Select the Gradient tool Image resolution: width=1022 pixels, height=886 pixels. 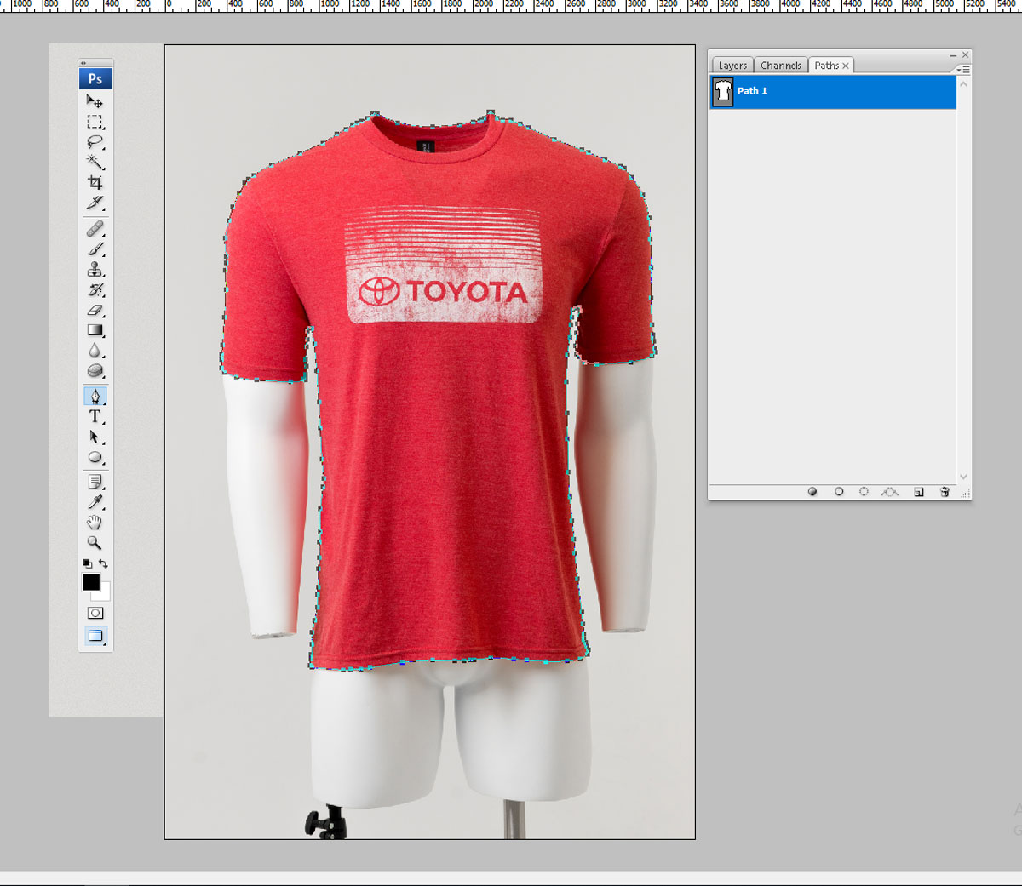[x=95, y=330]
